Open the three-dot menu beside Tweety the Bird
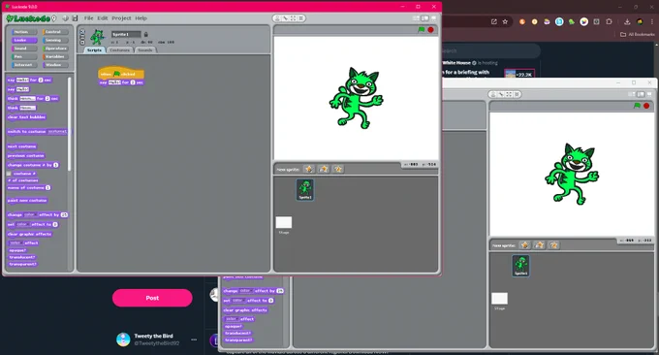 pyautogui.click(x=194, y=339)
